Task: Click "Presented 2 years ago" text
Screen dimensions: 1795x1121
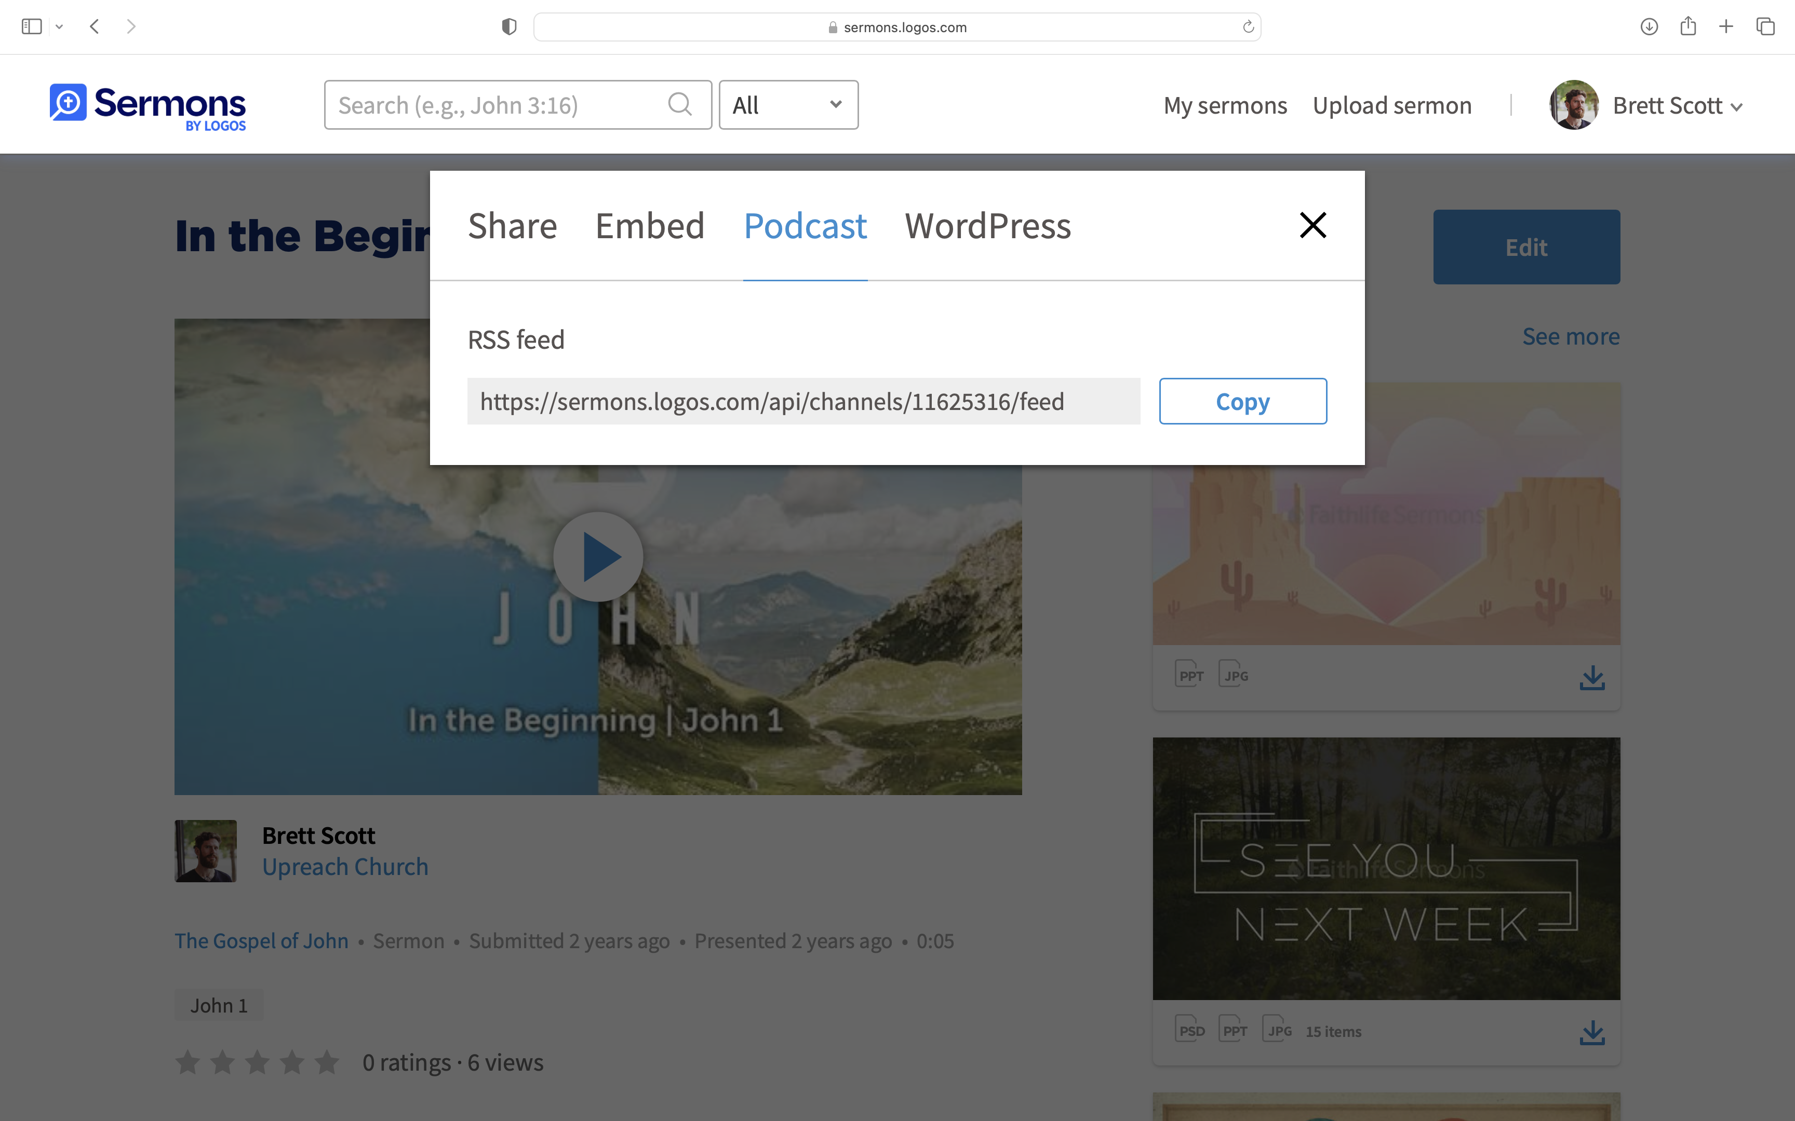Action: (793, 941)
